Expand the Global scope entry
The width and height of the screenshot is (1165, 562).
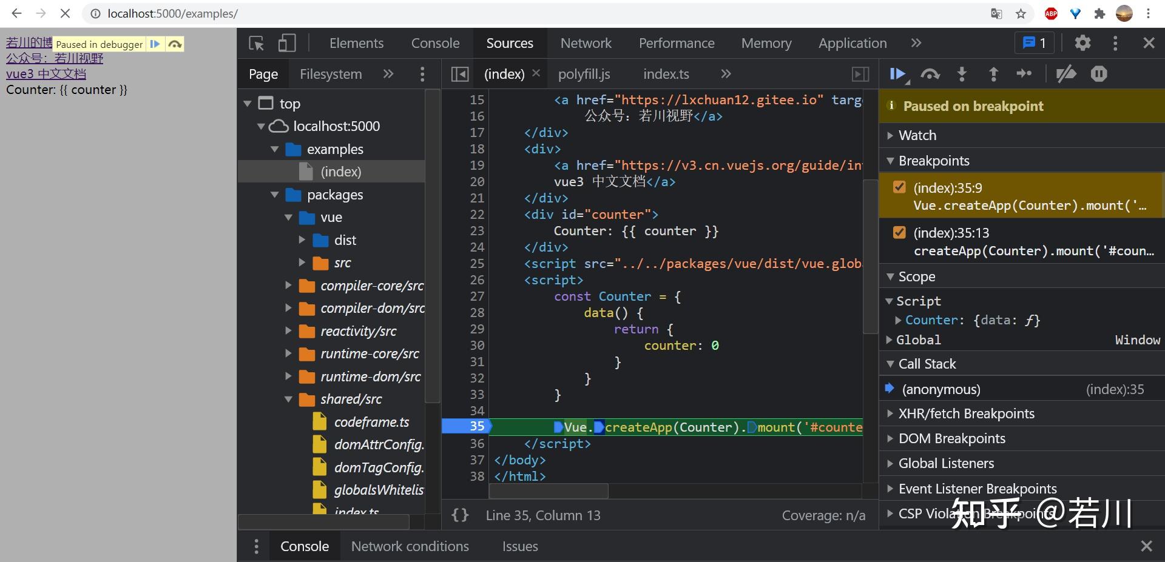click(x=890, y=340)
